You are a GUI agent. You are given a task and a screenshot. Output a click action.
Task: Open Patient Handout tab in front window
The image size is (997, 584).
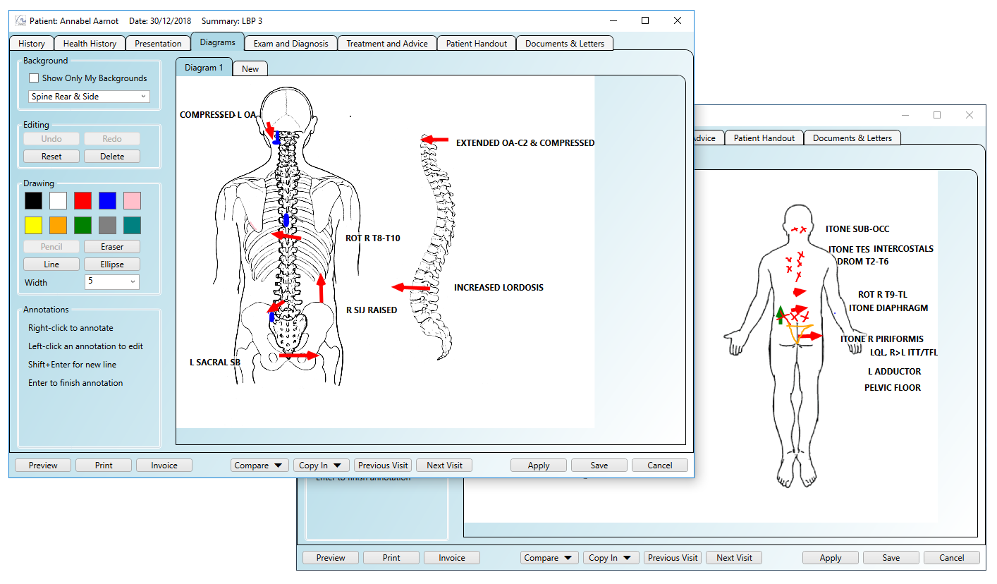click(x=477, y=43)
